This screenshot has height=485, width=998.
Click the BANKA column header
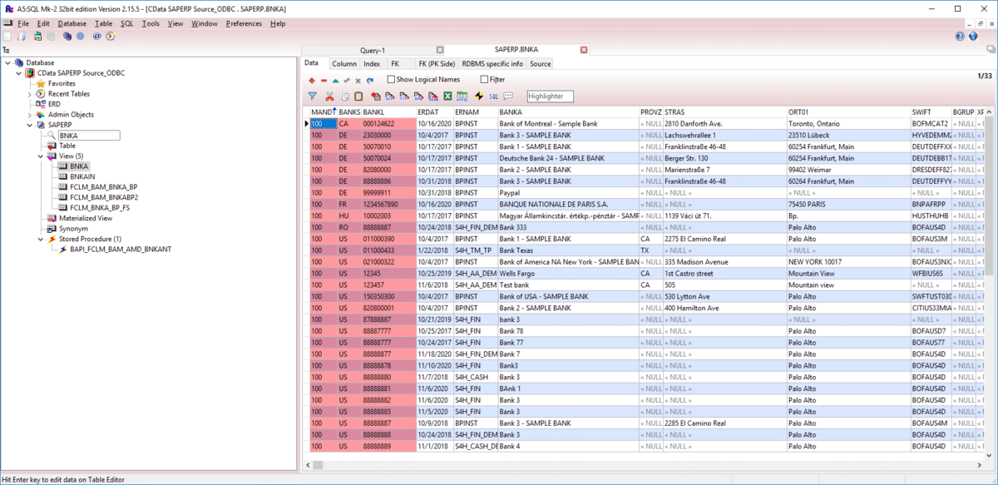pos(511,111)
